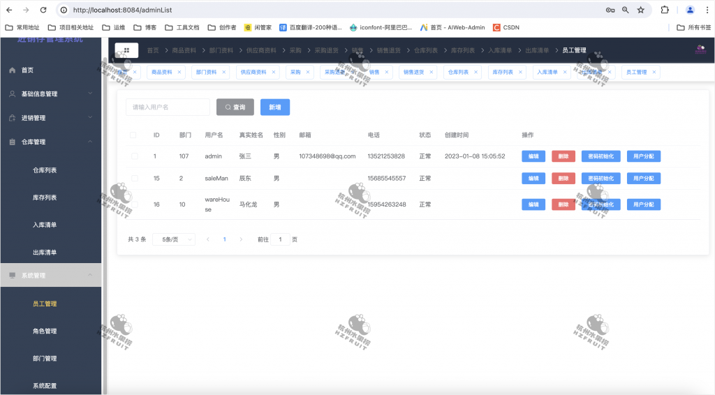This screenshot has height=395, width=715.
Task: Close the 入库清单 tab
Action: 565,72
